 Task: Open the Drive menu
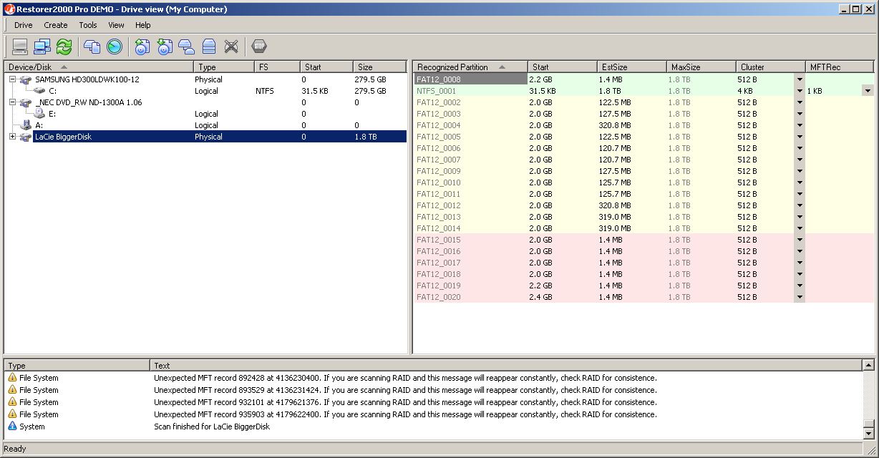[24, 25]
